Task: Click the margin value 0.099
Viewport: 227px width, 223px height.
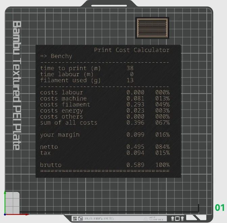Action: coord(135,135)
